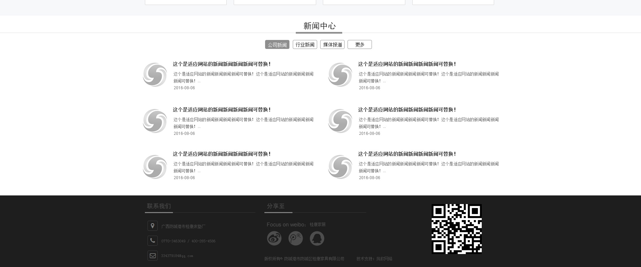Select the 公司新闻 tab
Viewport: 641px width, 267px height.
pyautogui.click(x=277, y=45)
